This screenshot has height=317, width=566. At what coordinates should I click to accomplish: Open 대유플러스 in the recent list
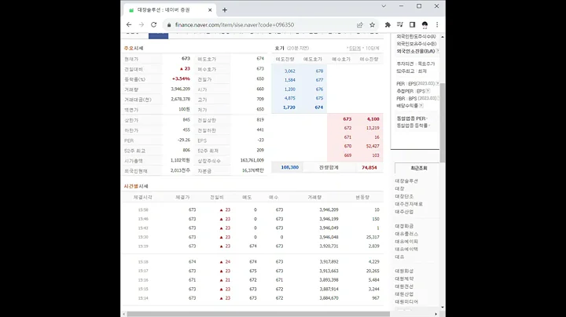(406, 234)
